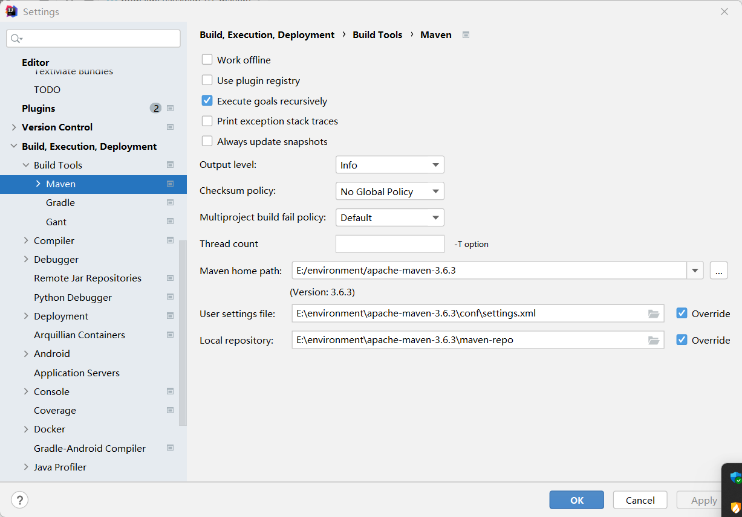Click Build Tools breadcrumb
The image size is (742, 517).
(x=377, y=35)
